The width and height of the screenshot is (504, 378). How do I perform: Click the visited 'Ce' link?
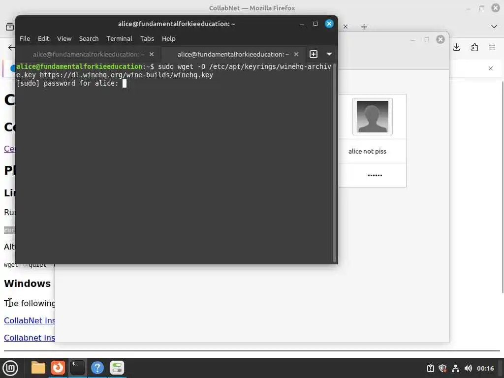pyautogui.click(x=10, y=149)
